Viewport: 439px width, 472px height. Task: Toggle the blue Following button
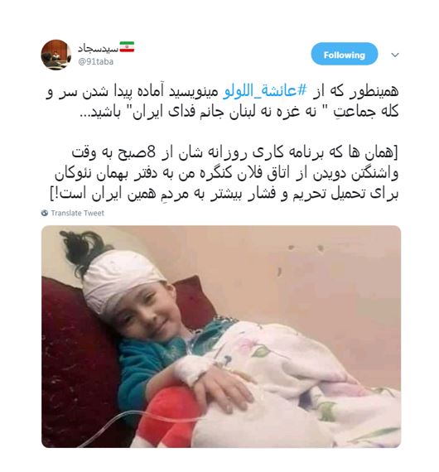tap(344, 54)
